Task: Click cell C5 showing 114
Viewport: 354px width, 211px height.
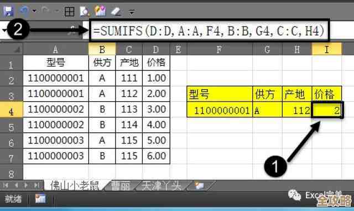Action: coord(129,125)
